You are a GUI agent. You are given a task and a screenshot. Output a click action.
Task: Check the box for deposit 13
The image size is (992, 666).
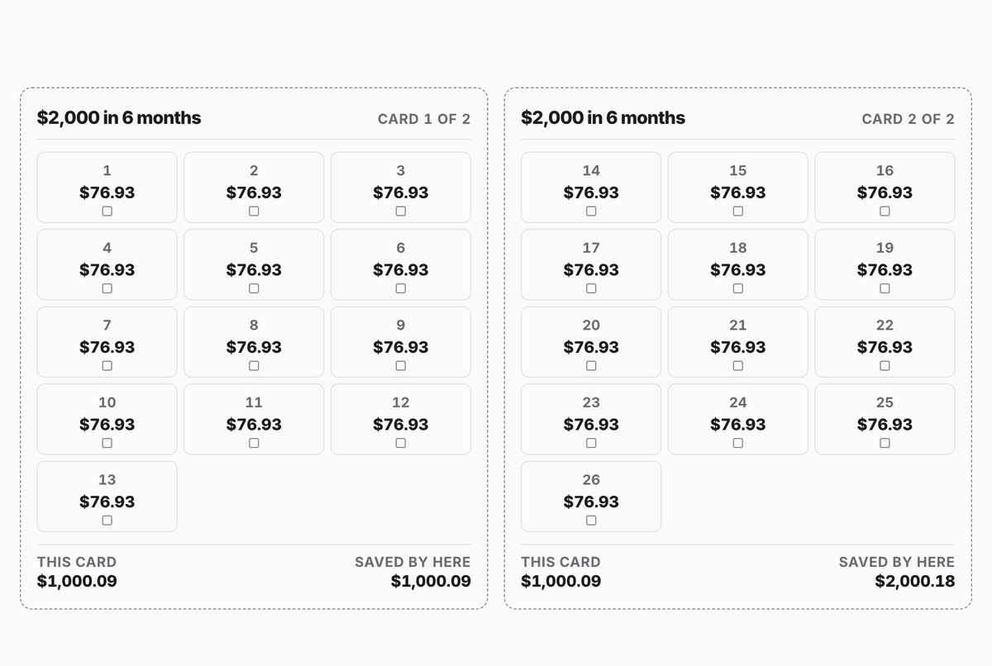tap(107, 520)
